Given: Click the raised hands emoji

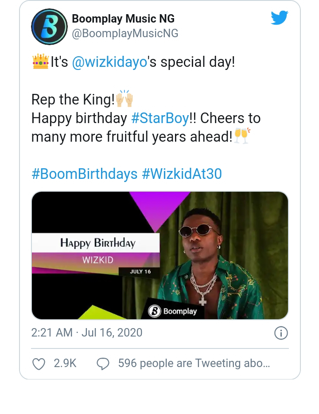Looking at the screenshot, I should pyautogui.click(x=124, y=99).
